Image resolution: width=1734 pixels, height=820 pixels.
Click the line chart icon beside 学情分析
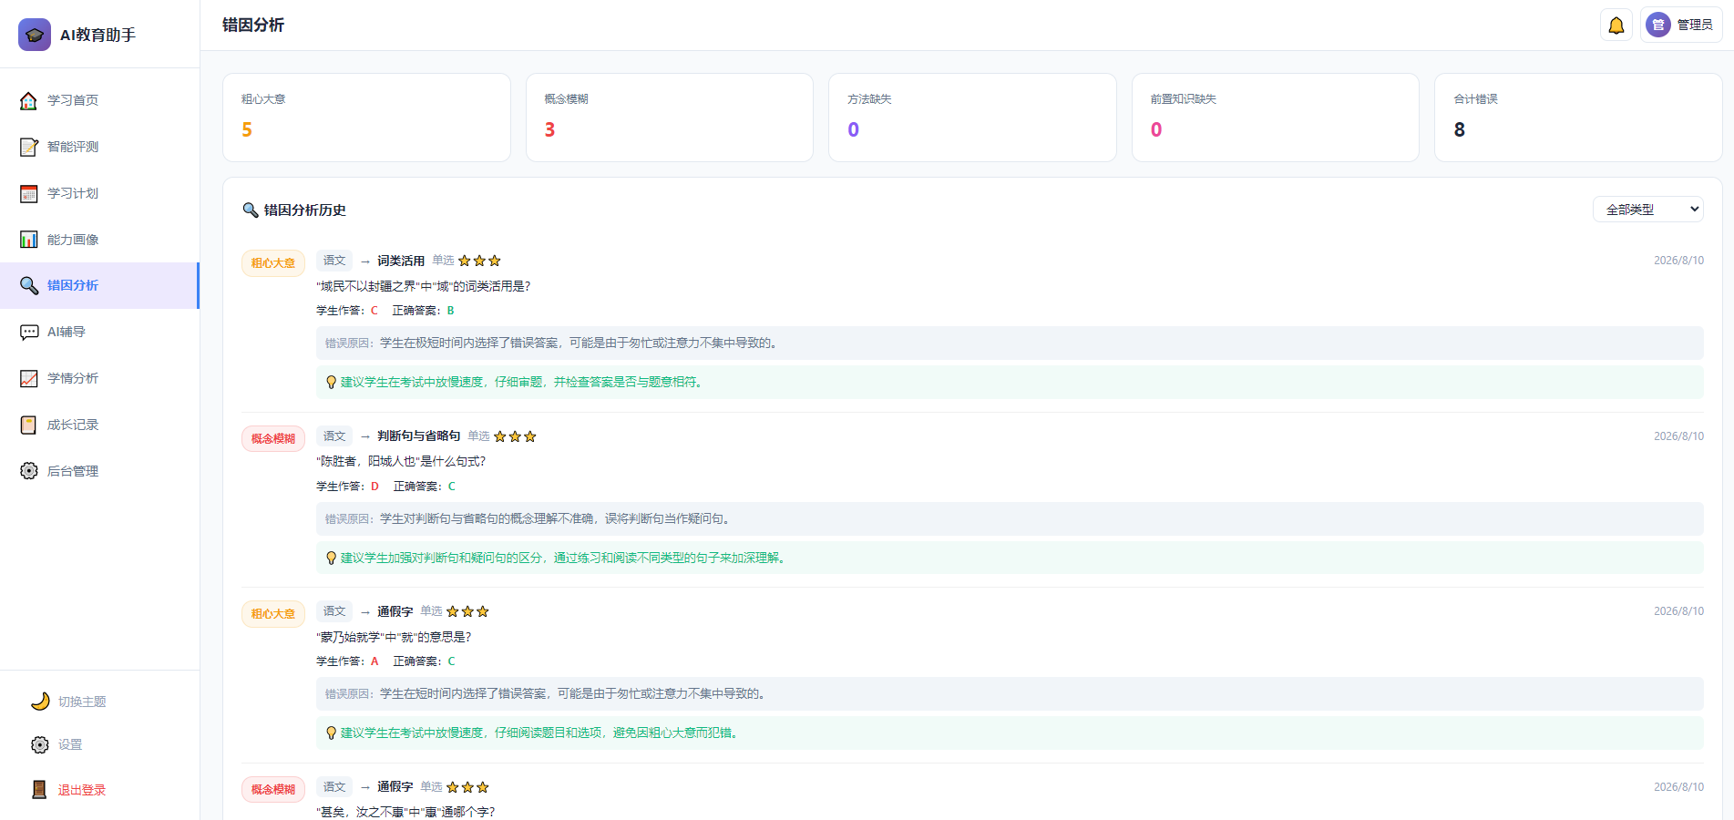pyautogui.click(x=29, y=379)
